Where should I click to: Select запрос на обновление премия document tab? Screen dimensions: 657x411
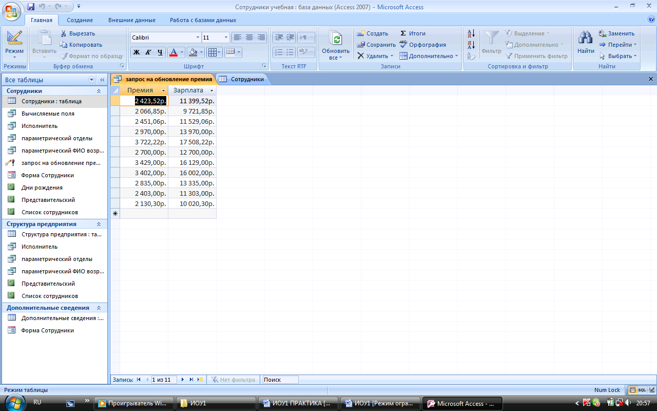point(163,79)
